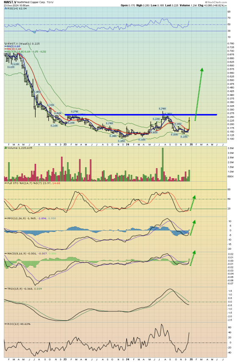
Task: Click the ROC(12) 40.62% indicator label
Action: pyautogui.click(x=17, y=324)
